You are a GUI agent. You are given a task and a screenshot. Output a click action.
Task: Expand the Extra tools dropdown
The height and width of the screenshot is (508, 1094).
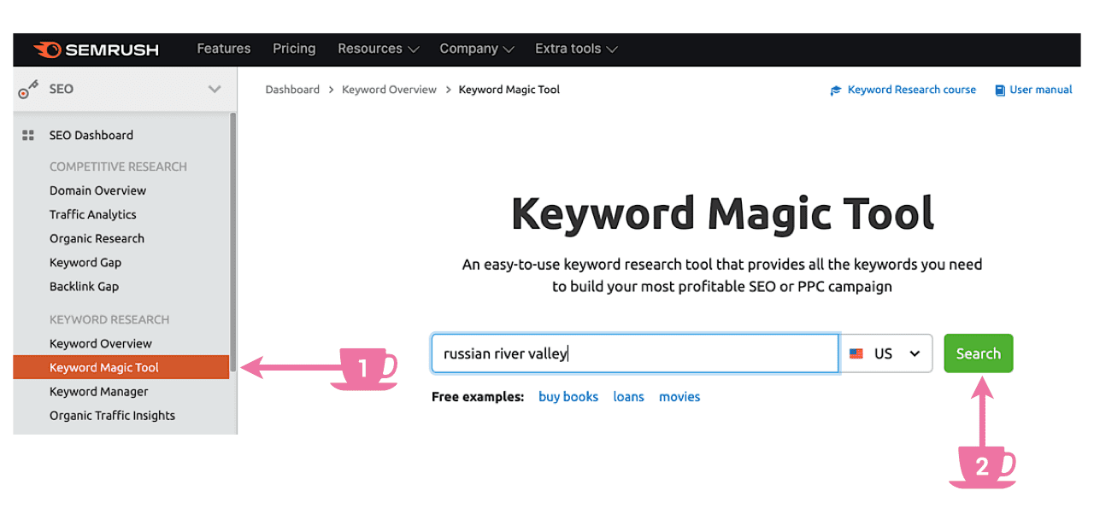point(575,49)
